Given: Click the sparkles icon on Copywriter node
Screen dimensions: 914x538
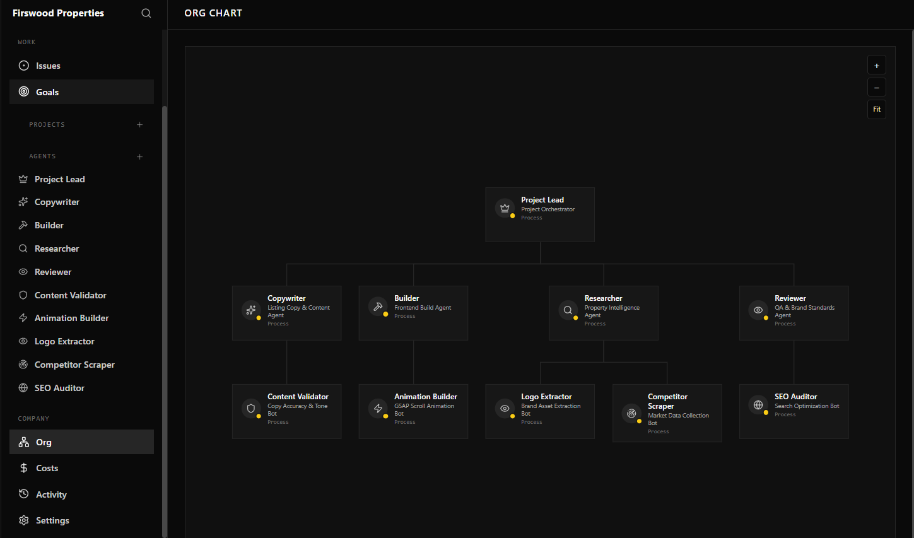Looking at the screenshot, I should point(251,310).
